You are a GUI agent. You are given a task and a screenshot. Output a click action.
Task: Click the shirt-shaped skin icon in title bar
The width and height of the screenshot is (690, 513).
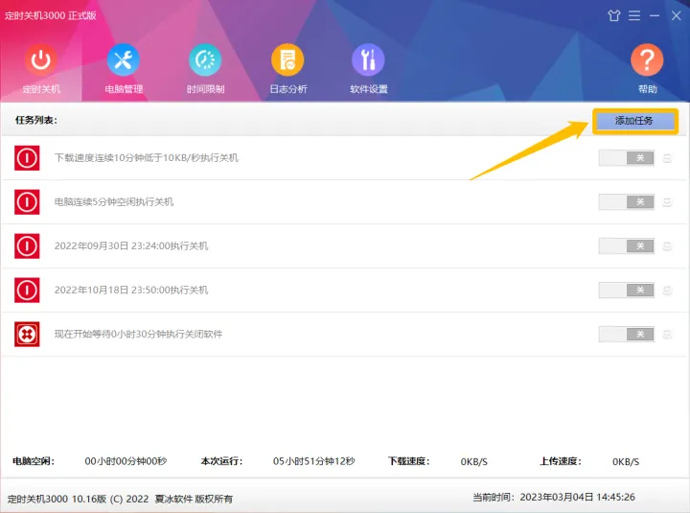point(614,16)
